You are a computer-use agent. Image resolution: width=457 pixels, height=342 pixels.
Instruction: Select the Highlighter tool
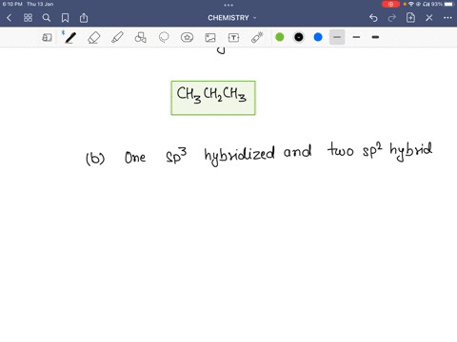pos(117,38)
